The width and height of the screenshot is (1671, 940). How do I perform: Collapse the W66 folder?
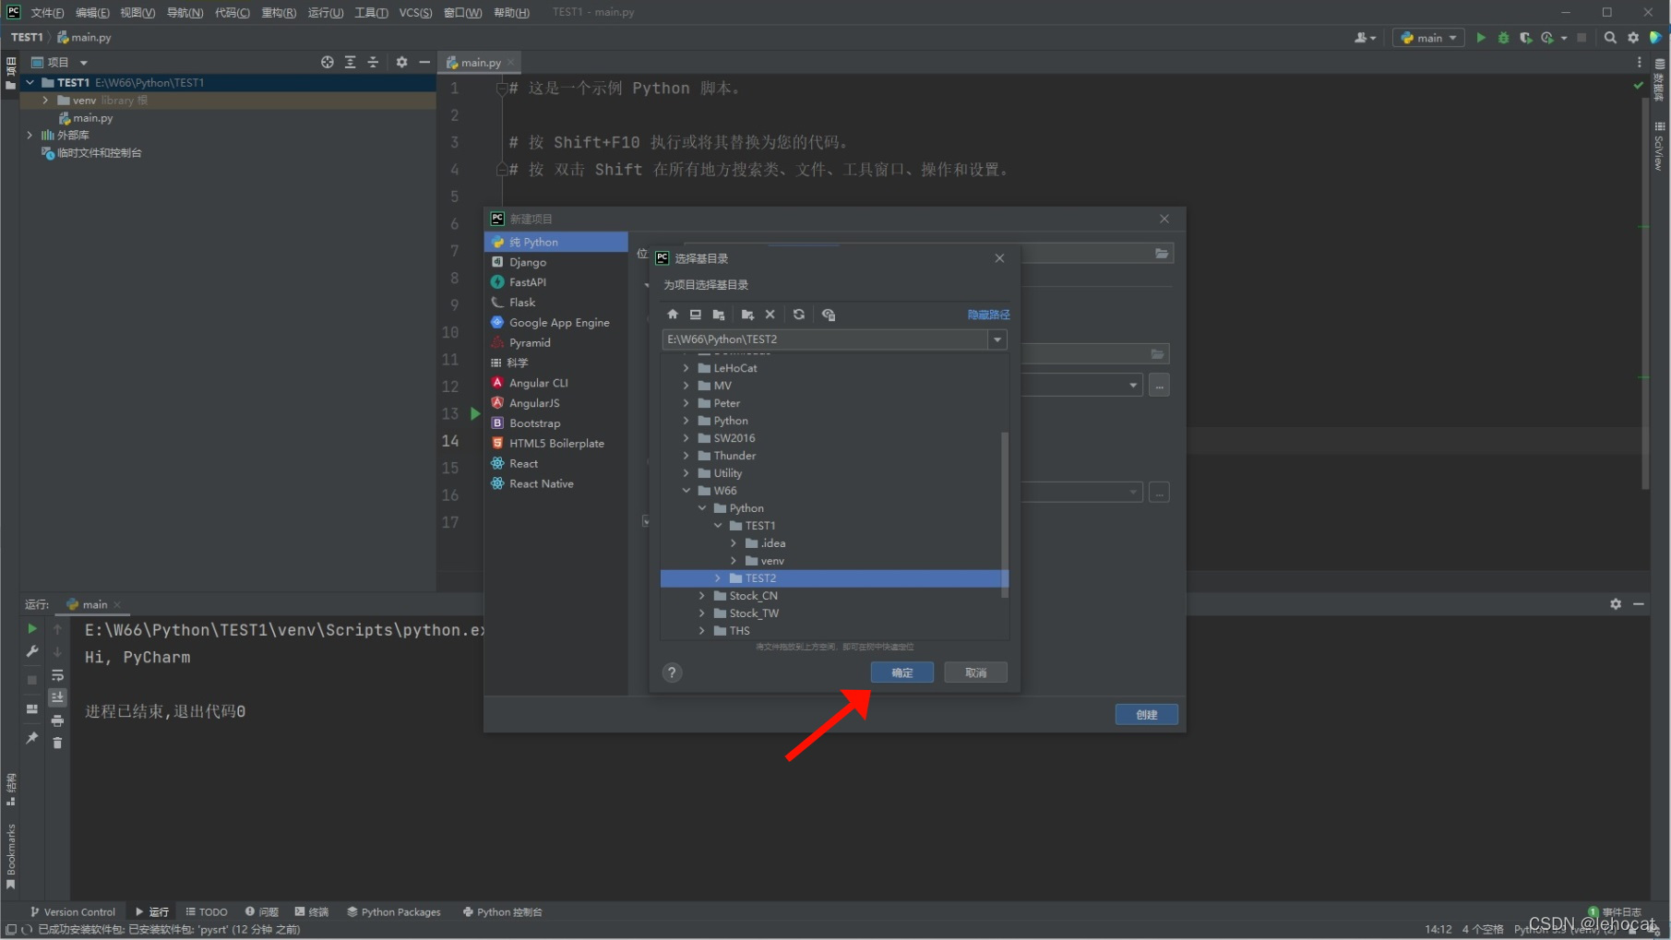[686, 491]
